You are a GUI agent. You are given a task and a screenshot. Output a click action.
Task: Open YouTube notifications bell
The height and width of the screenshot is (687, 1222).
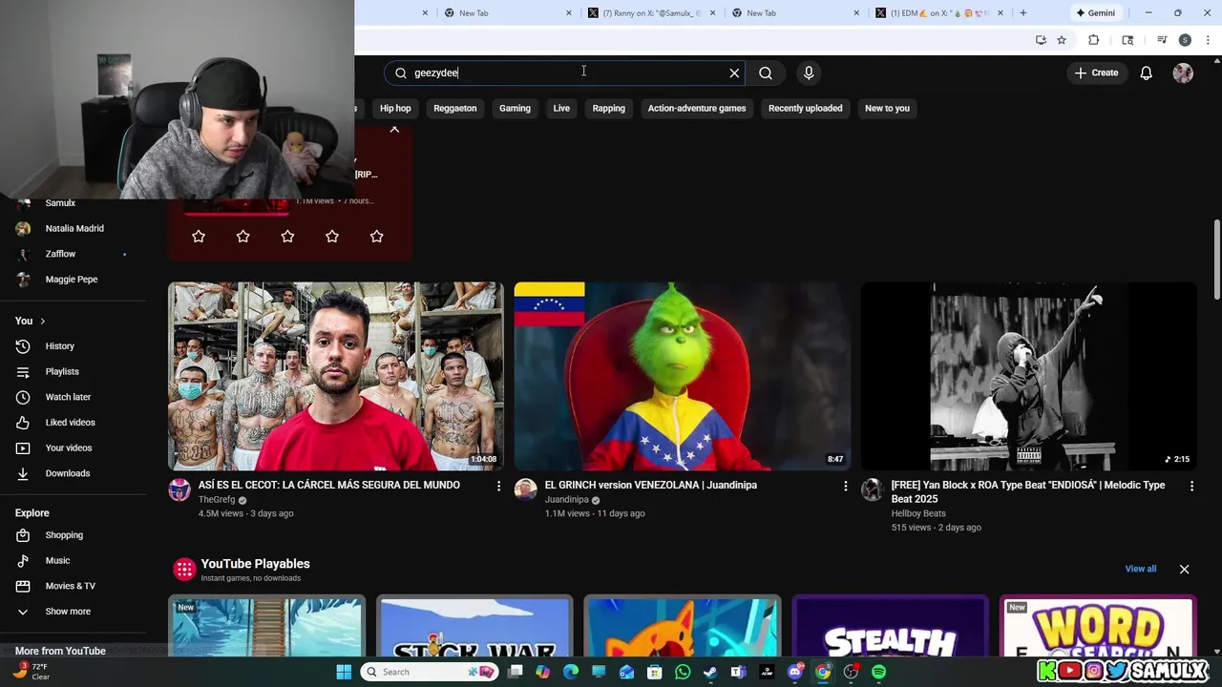pyautogui.click(x=1146, y=73)
